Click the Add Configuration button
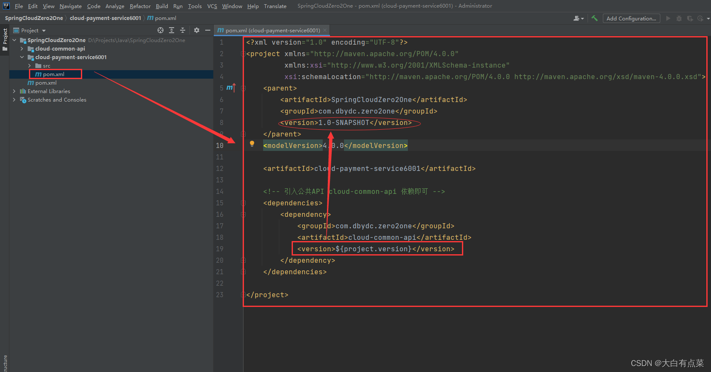Viewport: 711px width, 372px height. [x=631, y=18]
